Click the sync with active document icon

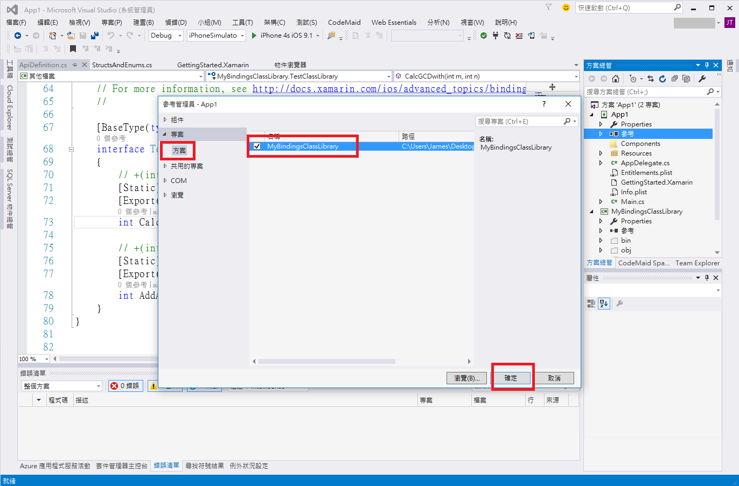[x=651, y=79]
